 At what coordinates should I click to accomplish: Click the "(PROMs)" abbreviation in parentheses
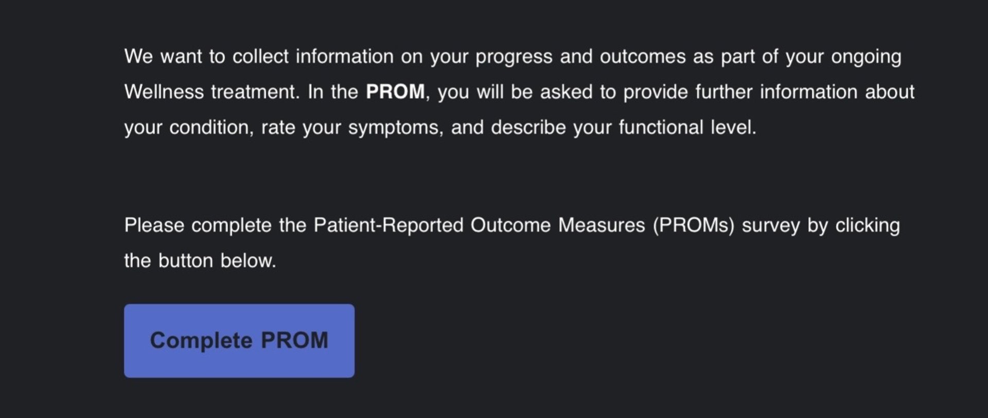[694, 225]
